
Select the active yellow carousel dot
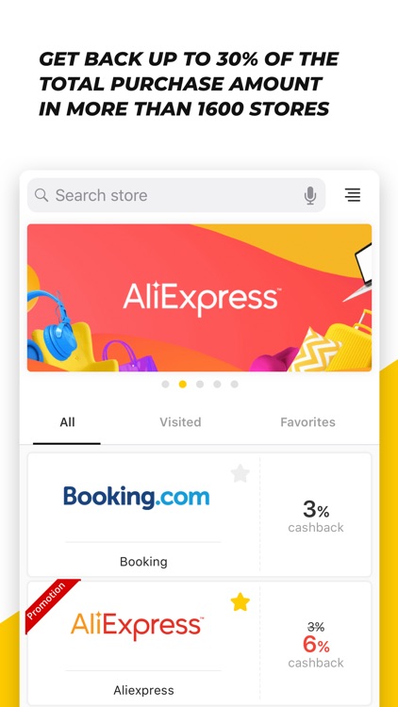183,385
